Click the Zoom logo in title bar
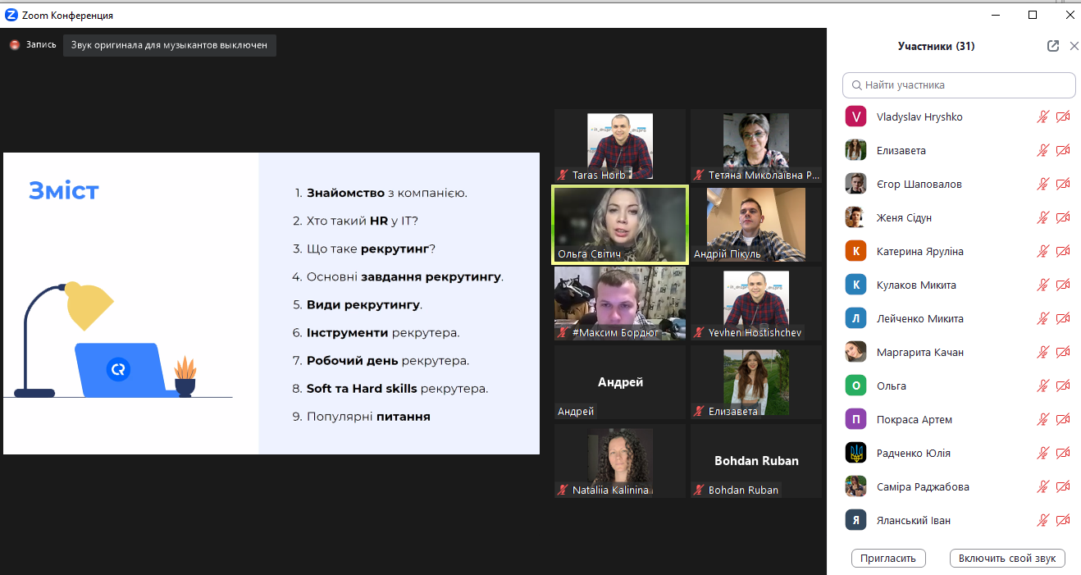Image resolution: width=1081 pixels, height=575 pixels. coord(11,15)
